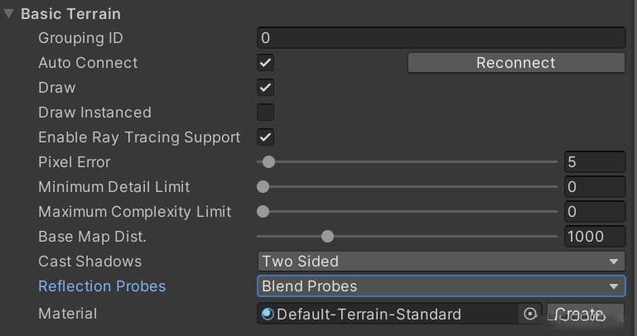This screenshot has height=336, width=637.
Task: Click the Maximum Complexity Limit slider handle
Action: 263,211
